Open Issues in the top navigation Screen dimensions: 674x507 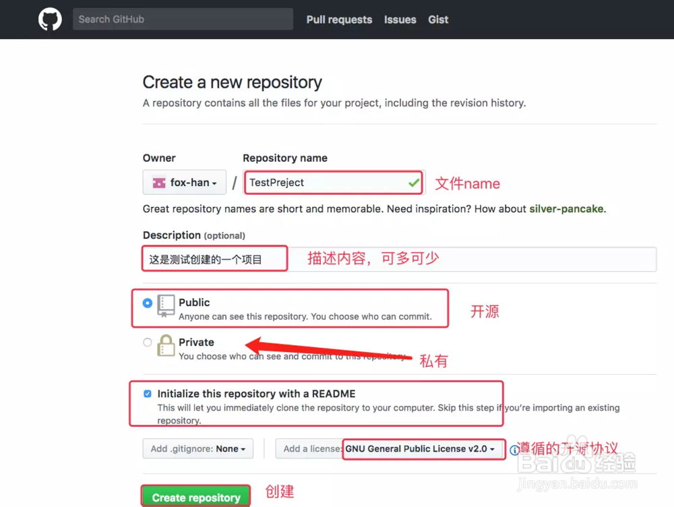click(400, 20)
